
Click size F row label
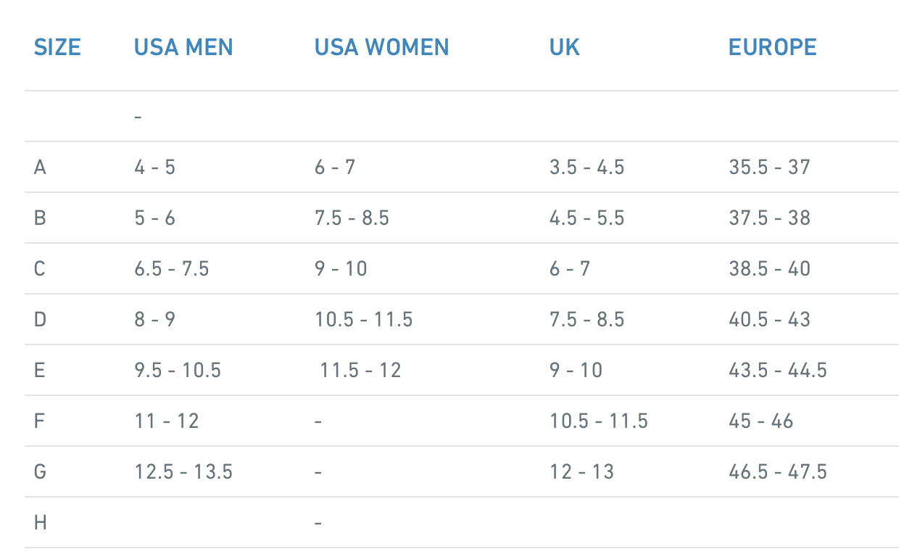tap(39, 421)
